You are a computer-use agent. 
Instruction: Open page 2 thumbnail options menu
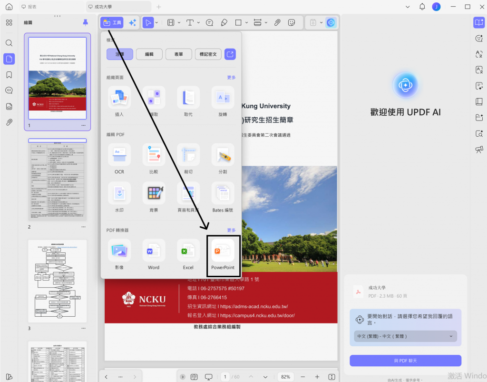click(84, 227)
